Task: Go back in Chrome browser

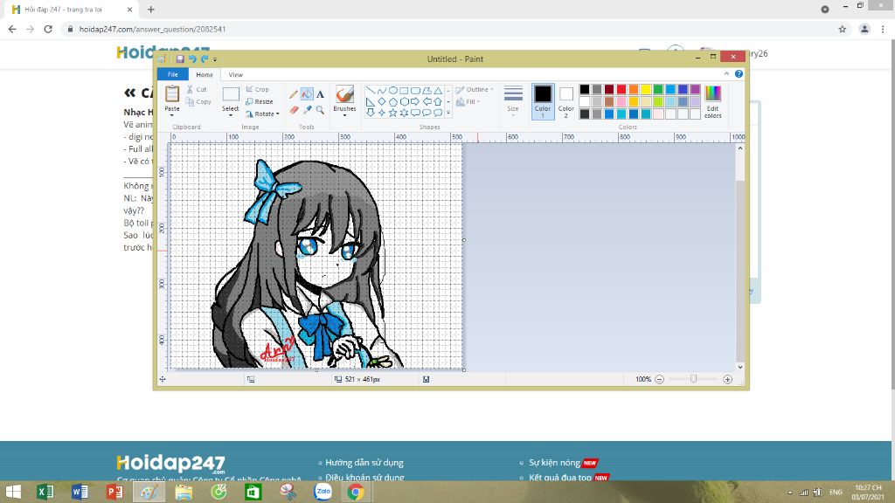Action: pos(12,29)
